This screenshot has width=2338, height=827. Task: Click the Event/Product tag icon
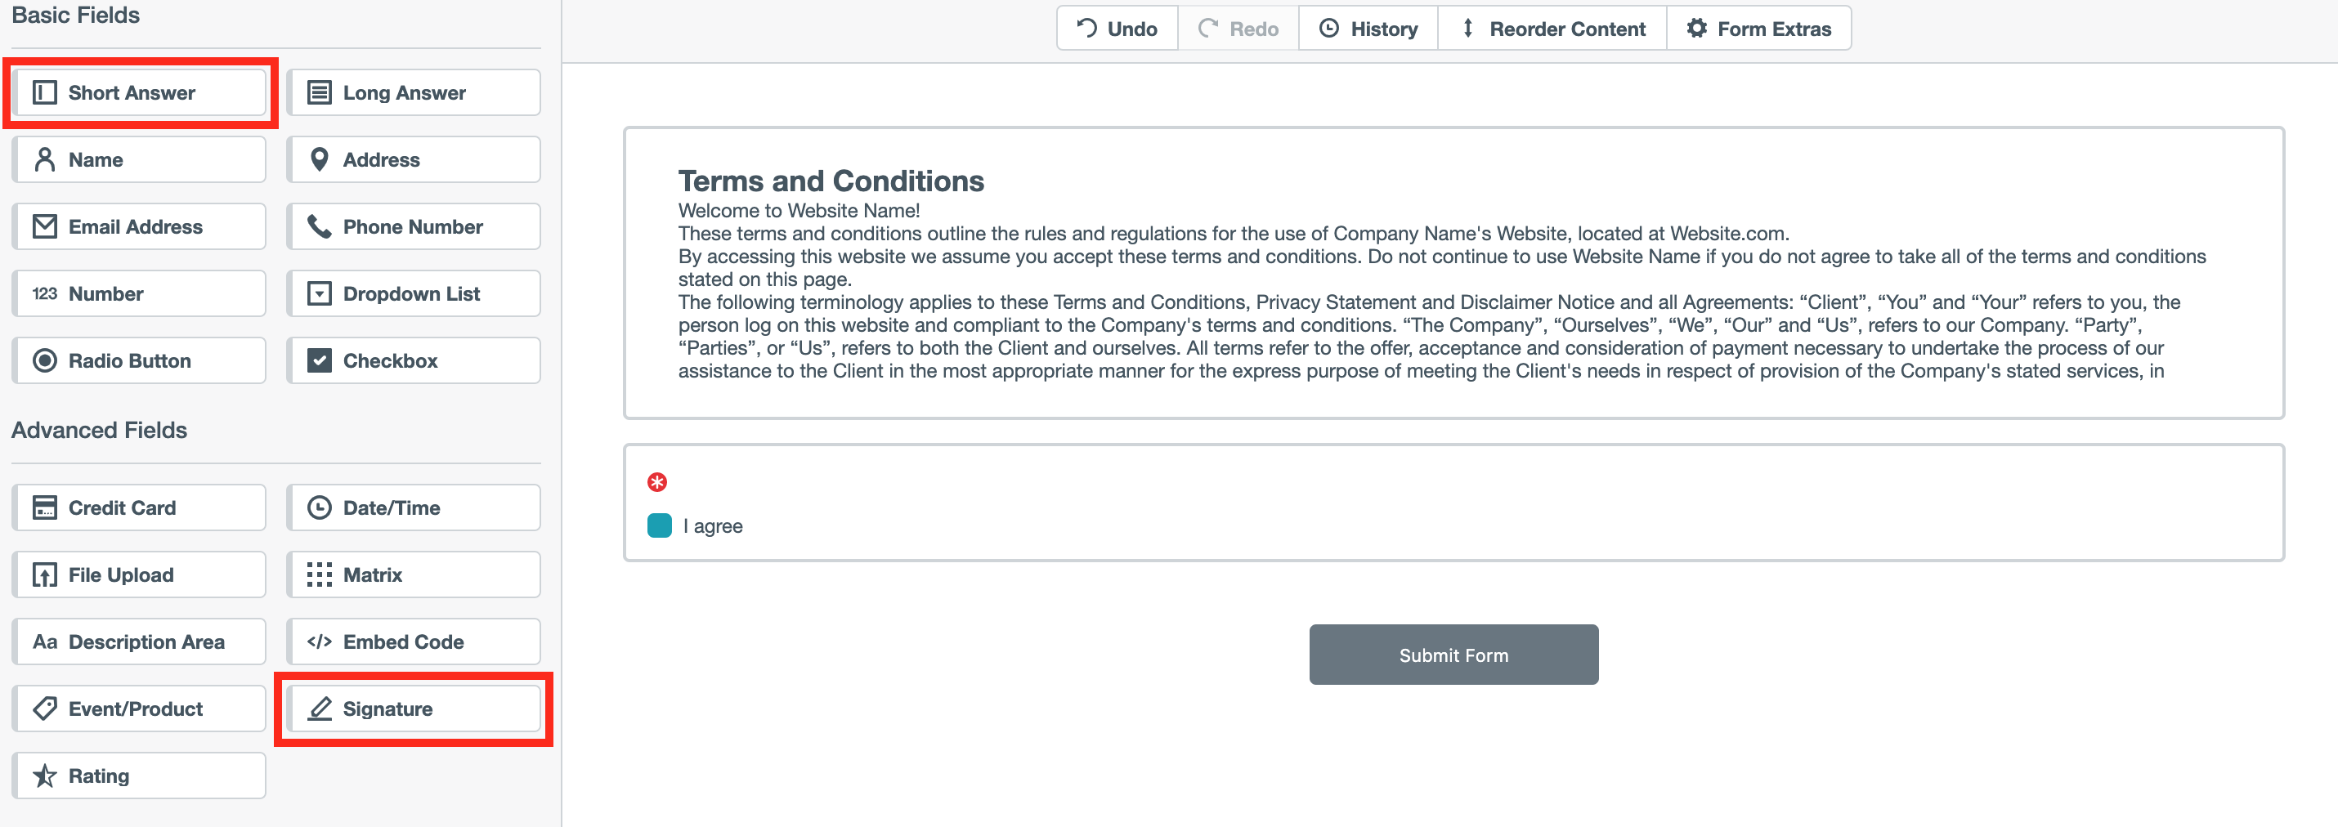click(x=44, y=709)
